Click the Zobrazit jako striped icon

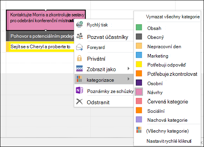click(x=79, y=68)
